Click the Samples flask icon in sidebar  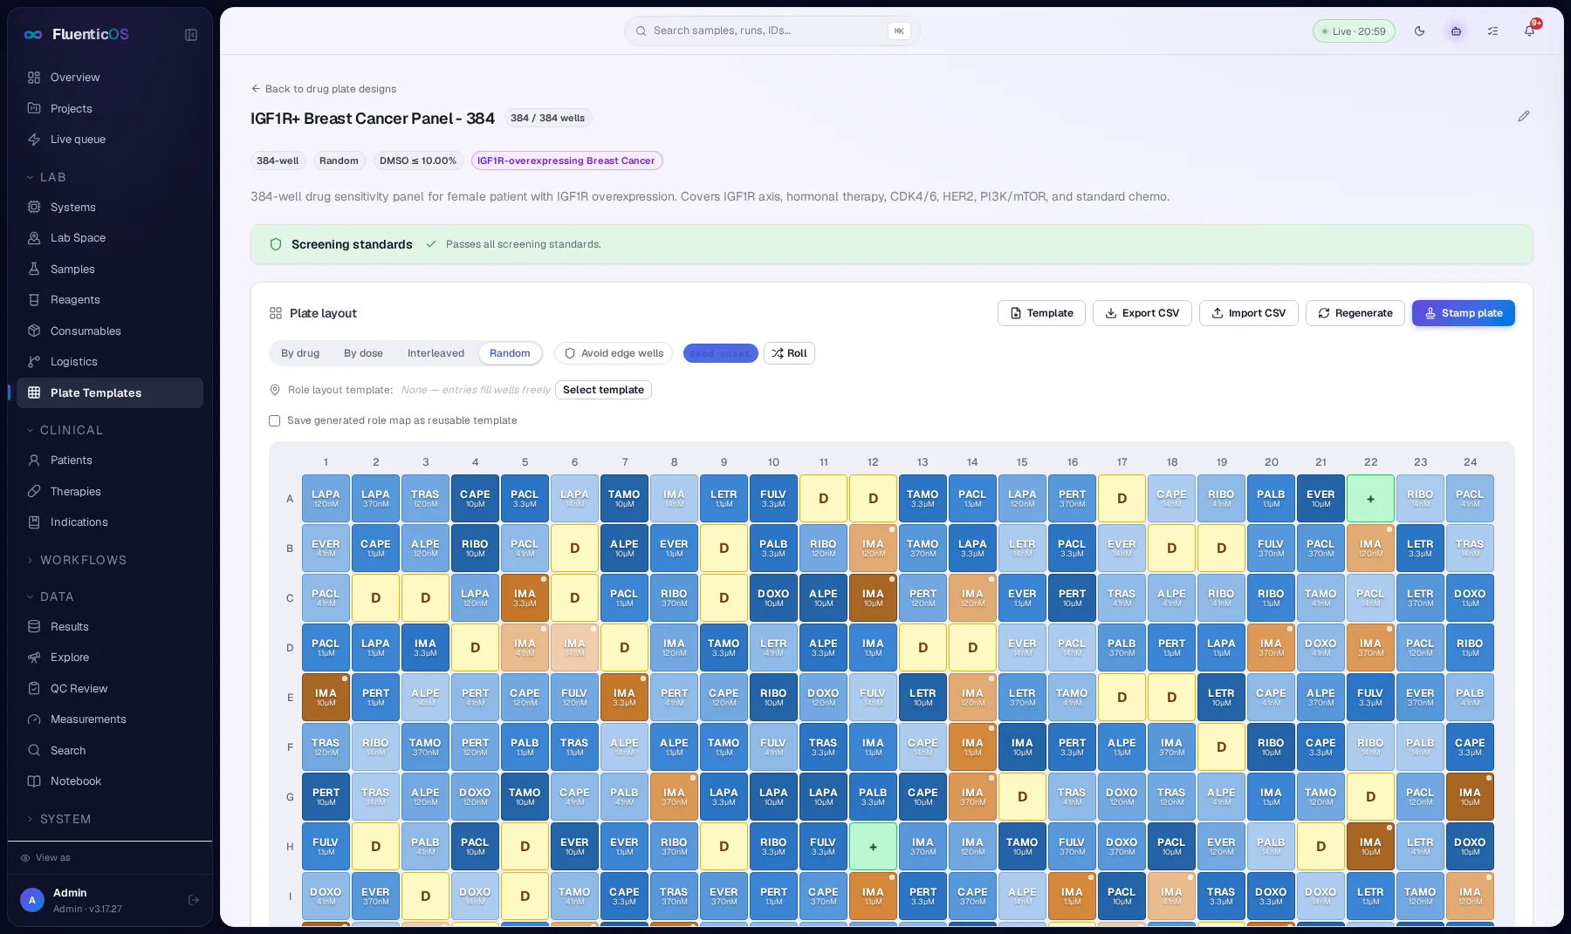pyautogui.click(x=34, y=269)
